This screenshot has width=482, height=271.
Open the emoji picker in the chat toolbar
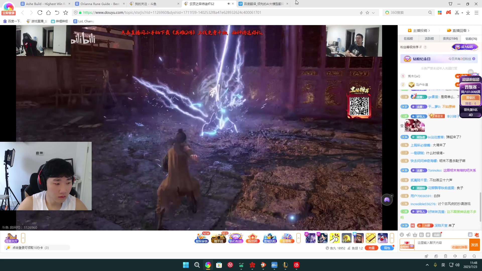[402, 235]
